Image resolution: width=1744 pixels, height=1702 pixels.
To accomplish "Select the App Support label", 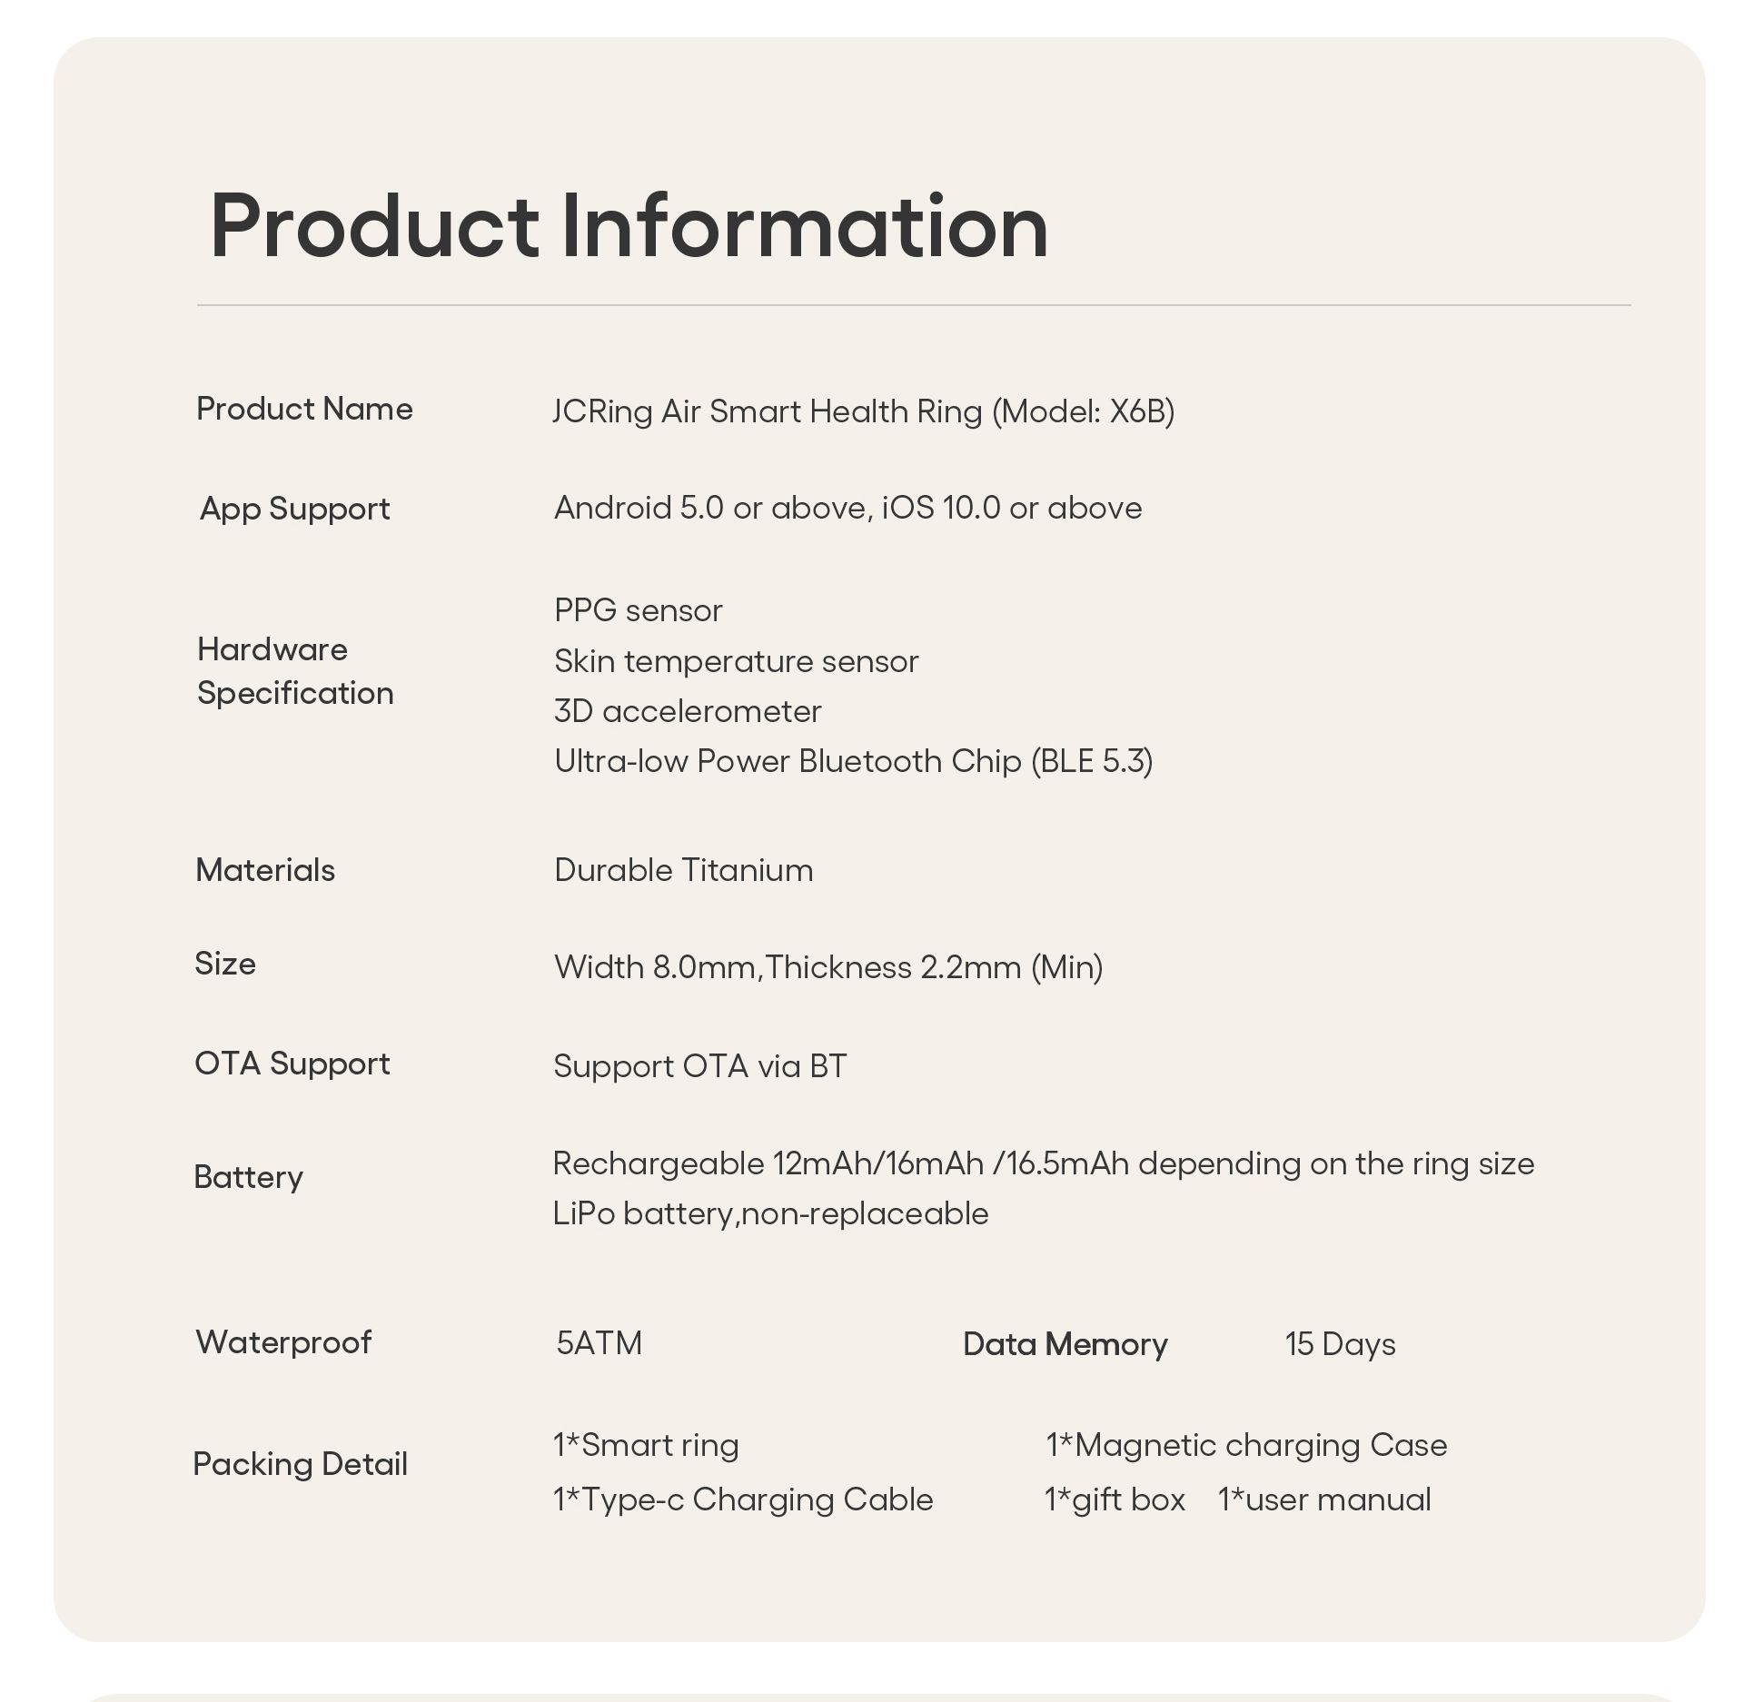I will point(294,509).
